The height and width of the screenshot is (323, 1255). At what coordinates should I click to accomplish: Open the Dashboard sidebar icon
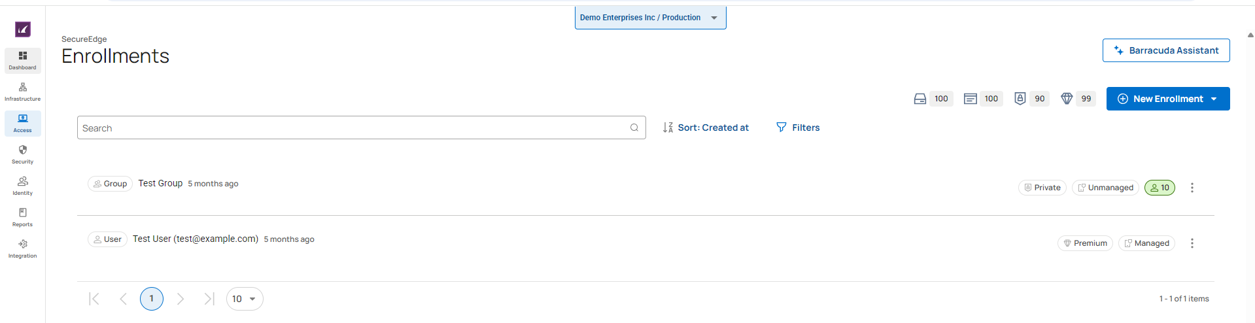pyautogui.click(x=23, y=59)
